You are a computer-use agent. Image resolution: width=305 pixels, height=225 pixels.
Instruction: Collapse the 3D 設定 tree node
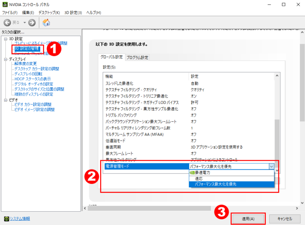(6, 39)
